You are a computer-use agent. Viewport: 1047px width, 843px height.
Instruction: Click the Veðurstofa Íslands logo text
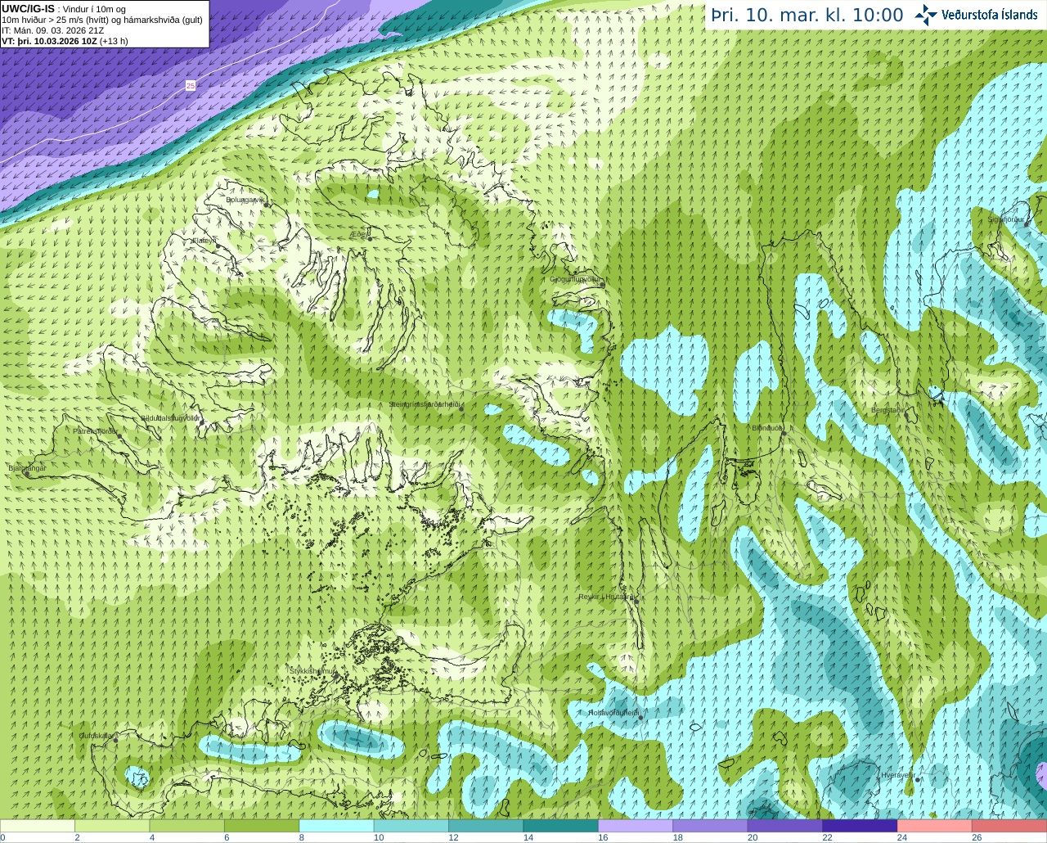click(989, 15)
